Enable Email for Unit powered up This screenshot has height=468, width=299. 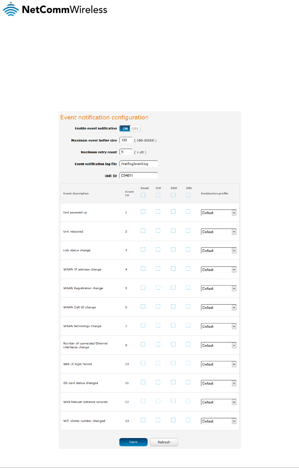point(143,212)
